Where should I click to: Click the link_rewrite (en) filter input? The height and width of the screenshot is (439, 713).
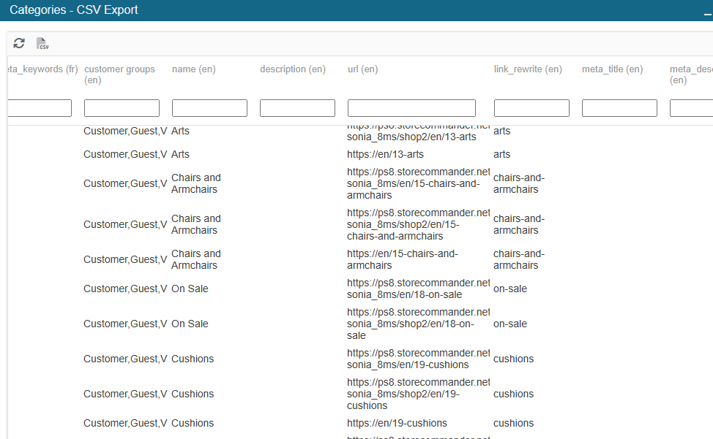(x=531, y=108)
